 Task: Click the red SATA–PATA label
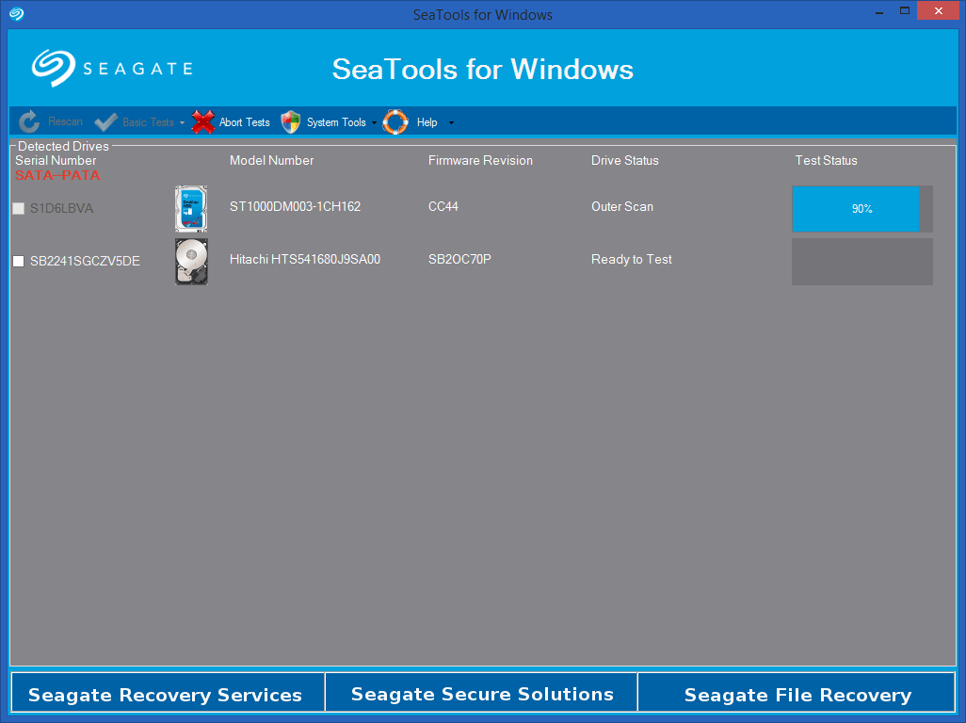point(57,175)
